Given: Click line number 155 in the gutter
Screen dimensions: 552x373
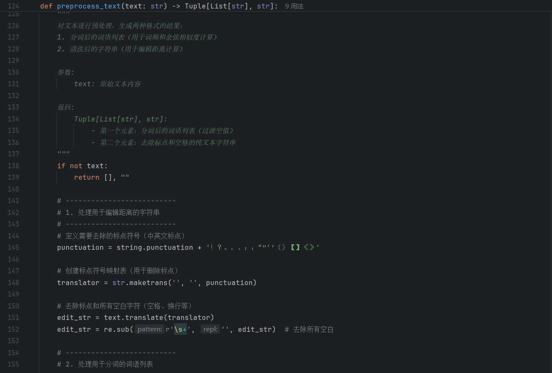Looking at the screenshot, I should [x=13, y=364].
